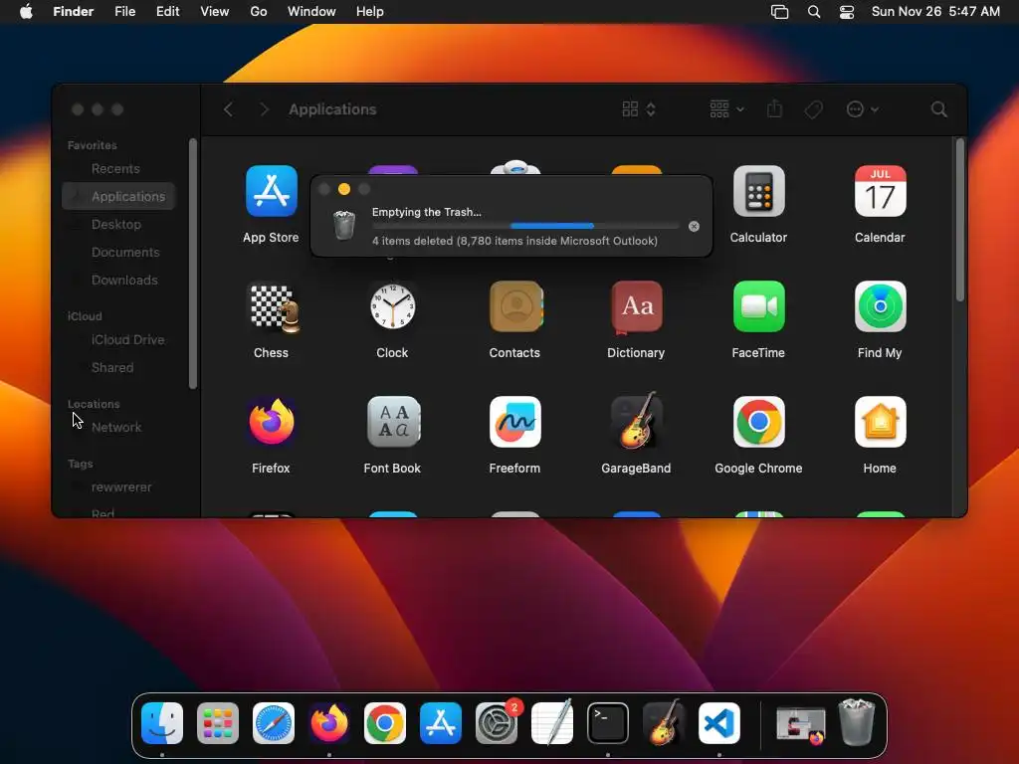
Task: Open the icon view switcher dropdown
Action: 639,109
